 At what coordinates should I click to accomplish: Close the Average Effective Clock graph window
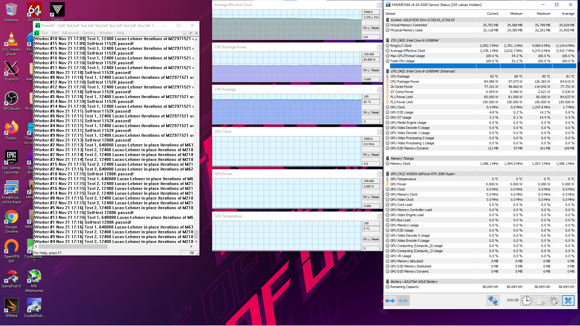click(379, 5)
